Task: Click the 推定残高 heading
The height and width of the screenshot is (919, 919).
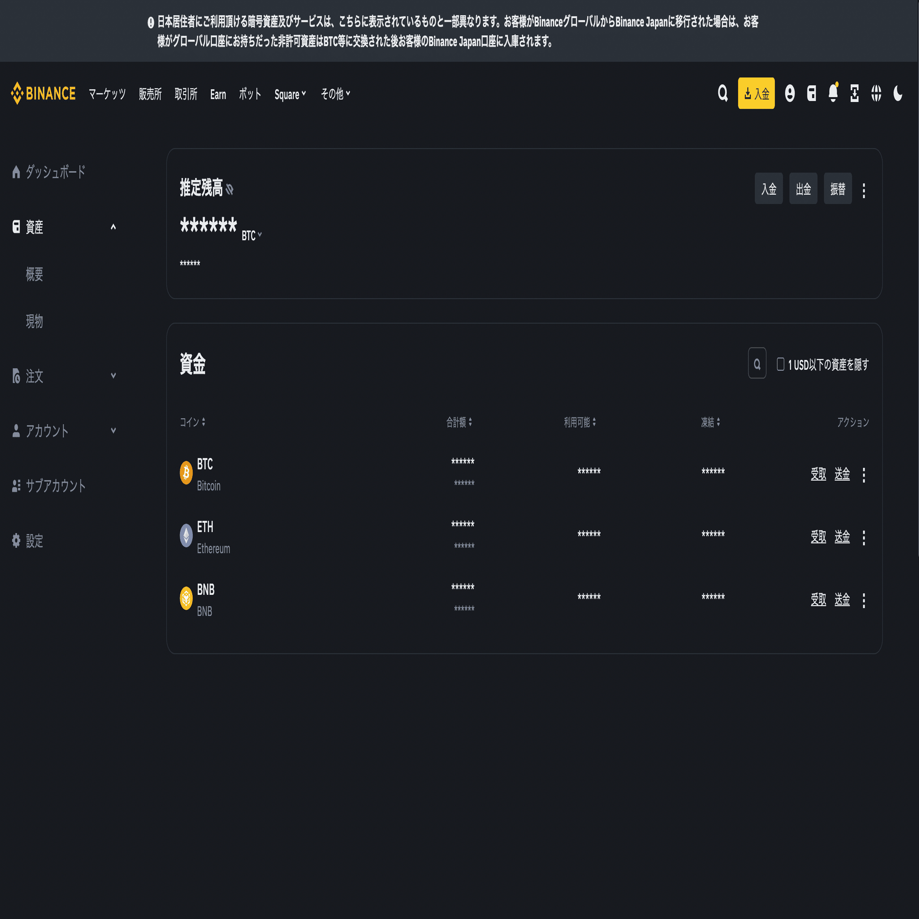Action: 201,188
